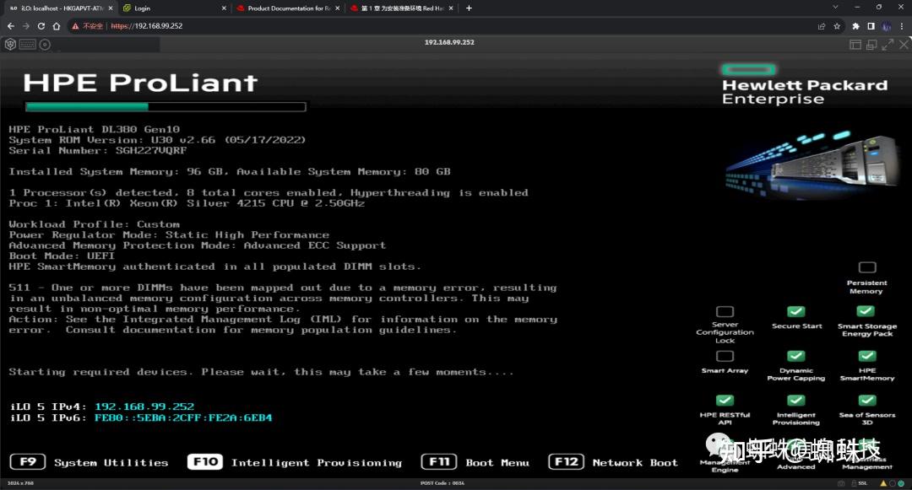Click the Smart Storage Energy Pack icon
Image resolution: width=912 pixels, height=490 pixels.
[865, 311]
